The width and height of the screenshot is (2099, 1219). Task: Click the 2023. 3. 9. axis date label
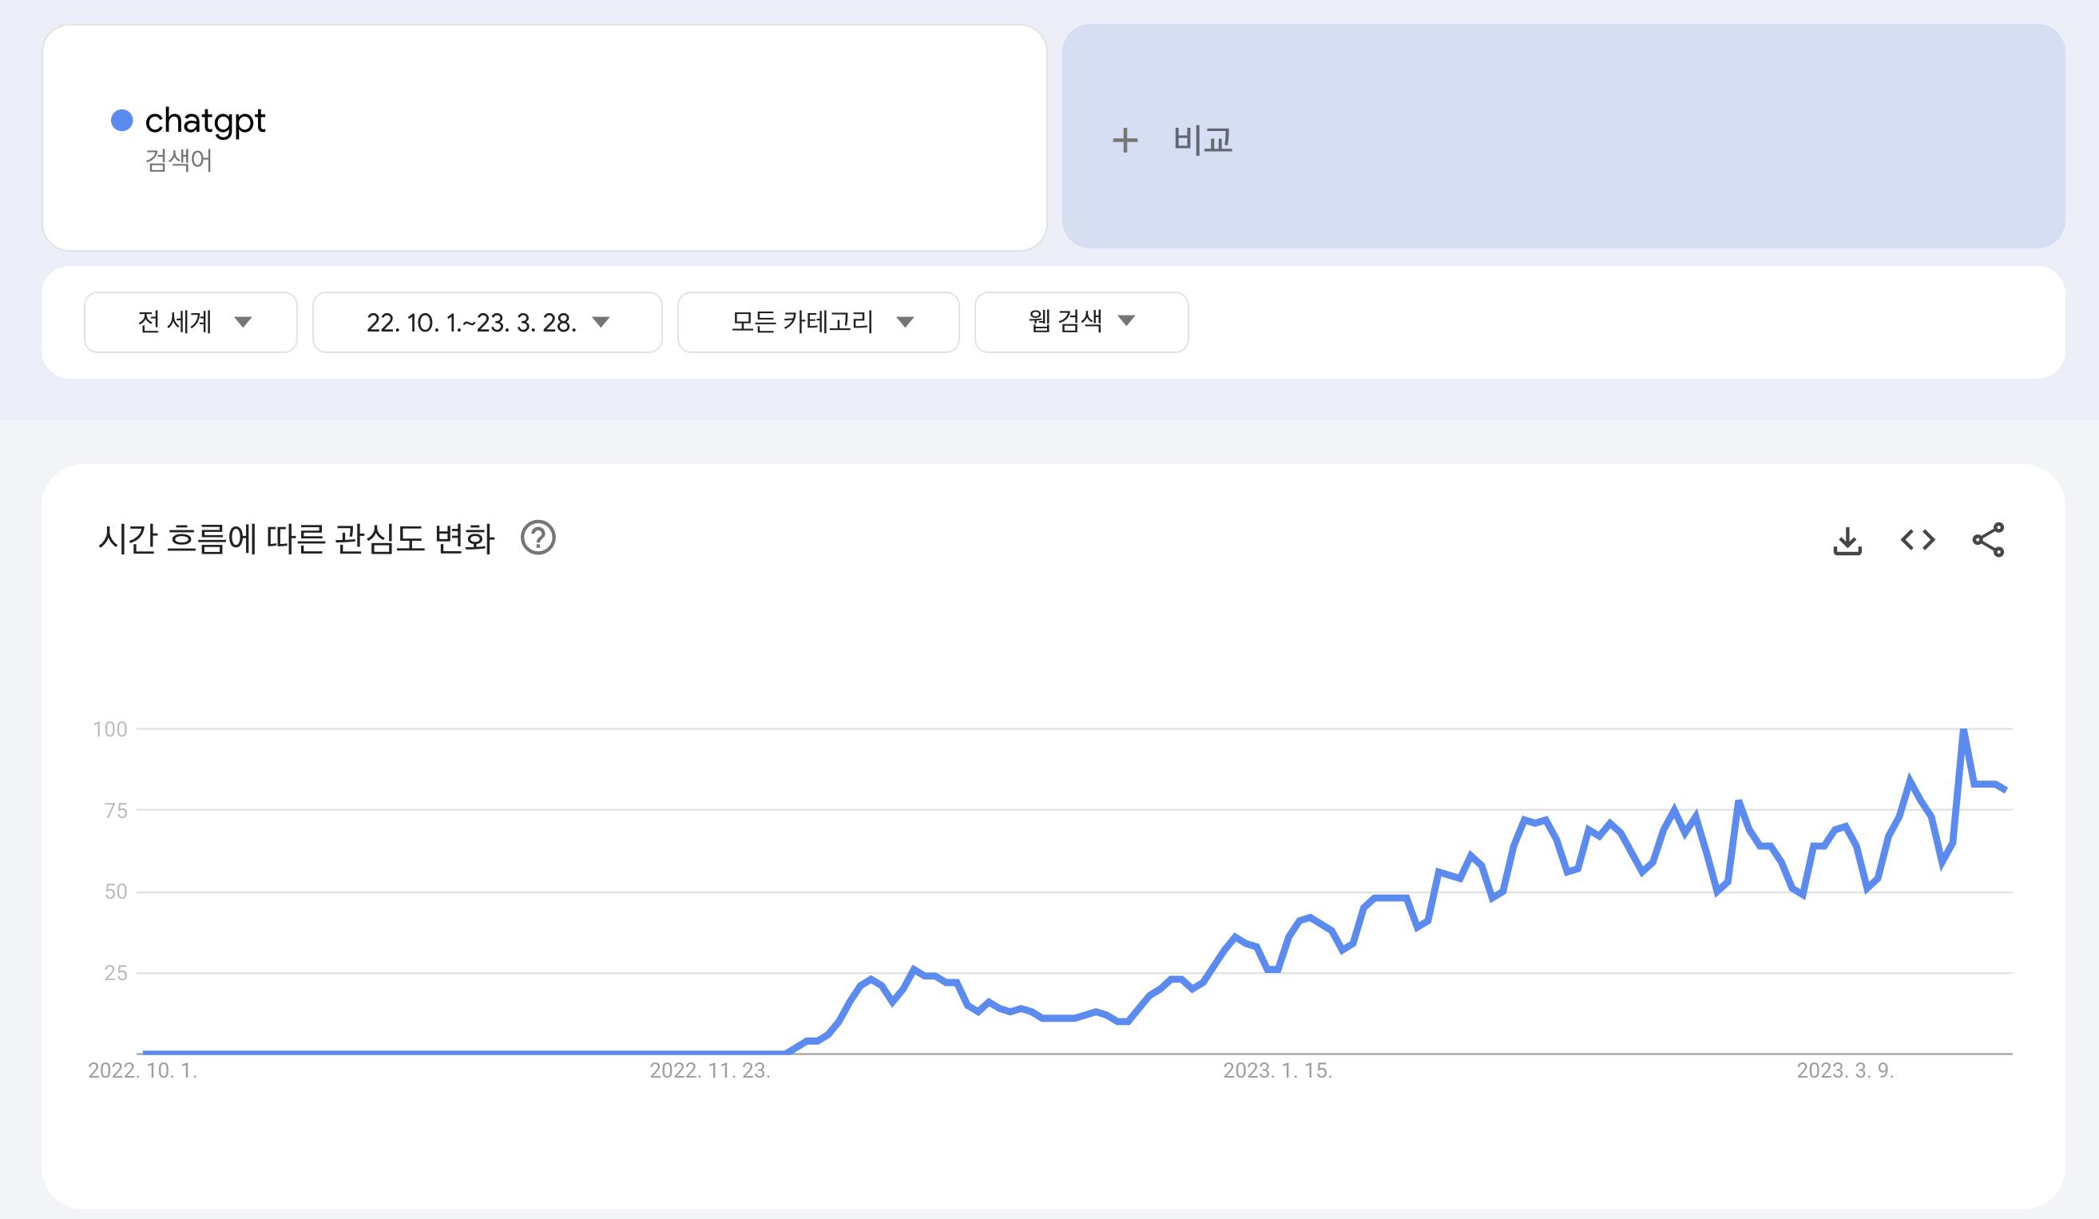click(1845, 1070)
